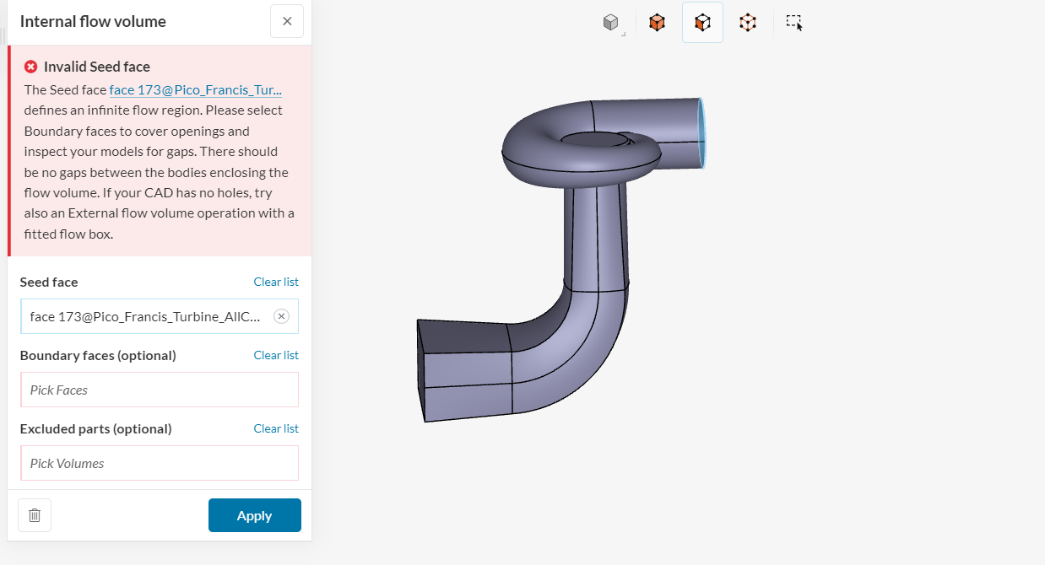Close the Internal flow volume panel
Image resolution: width=1045 pixels, height=565 pixels.
(286, 21)
